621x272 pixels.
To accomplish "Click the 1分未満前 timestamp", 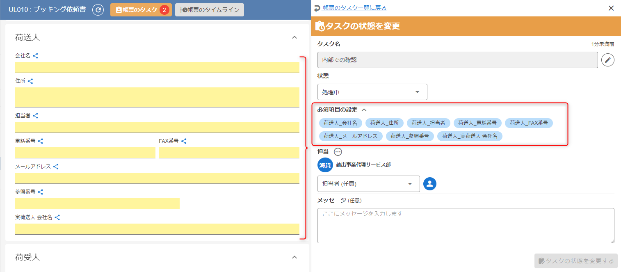I will [x=603, y=44].
